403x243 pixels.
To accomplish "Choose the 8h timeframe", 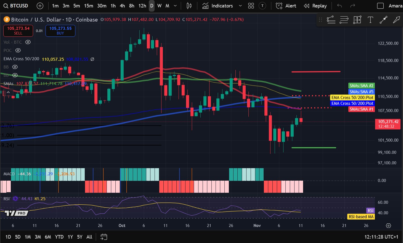I will pyautogui.click(x=132, y=6).
